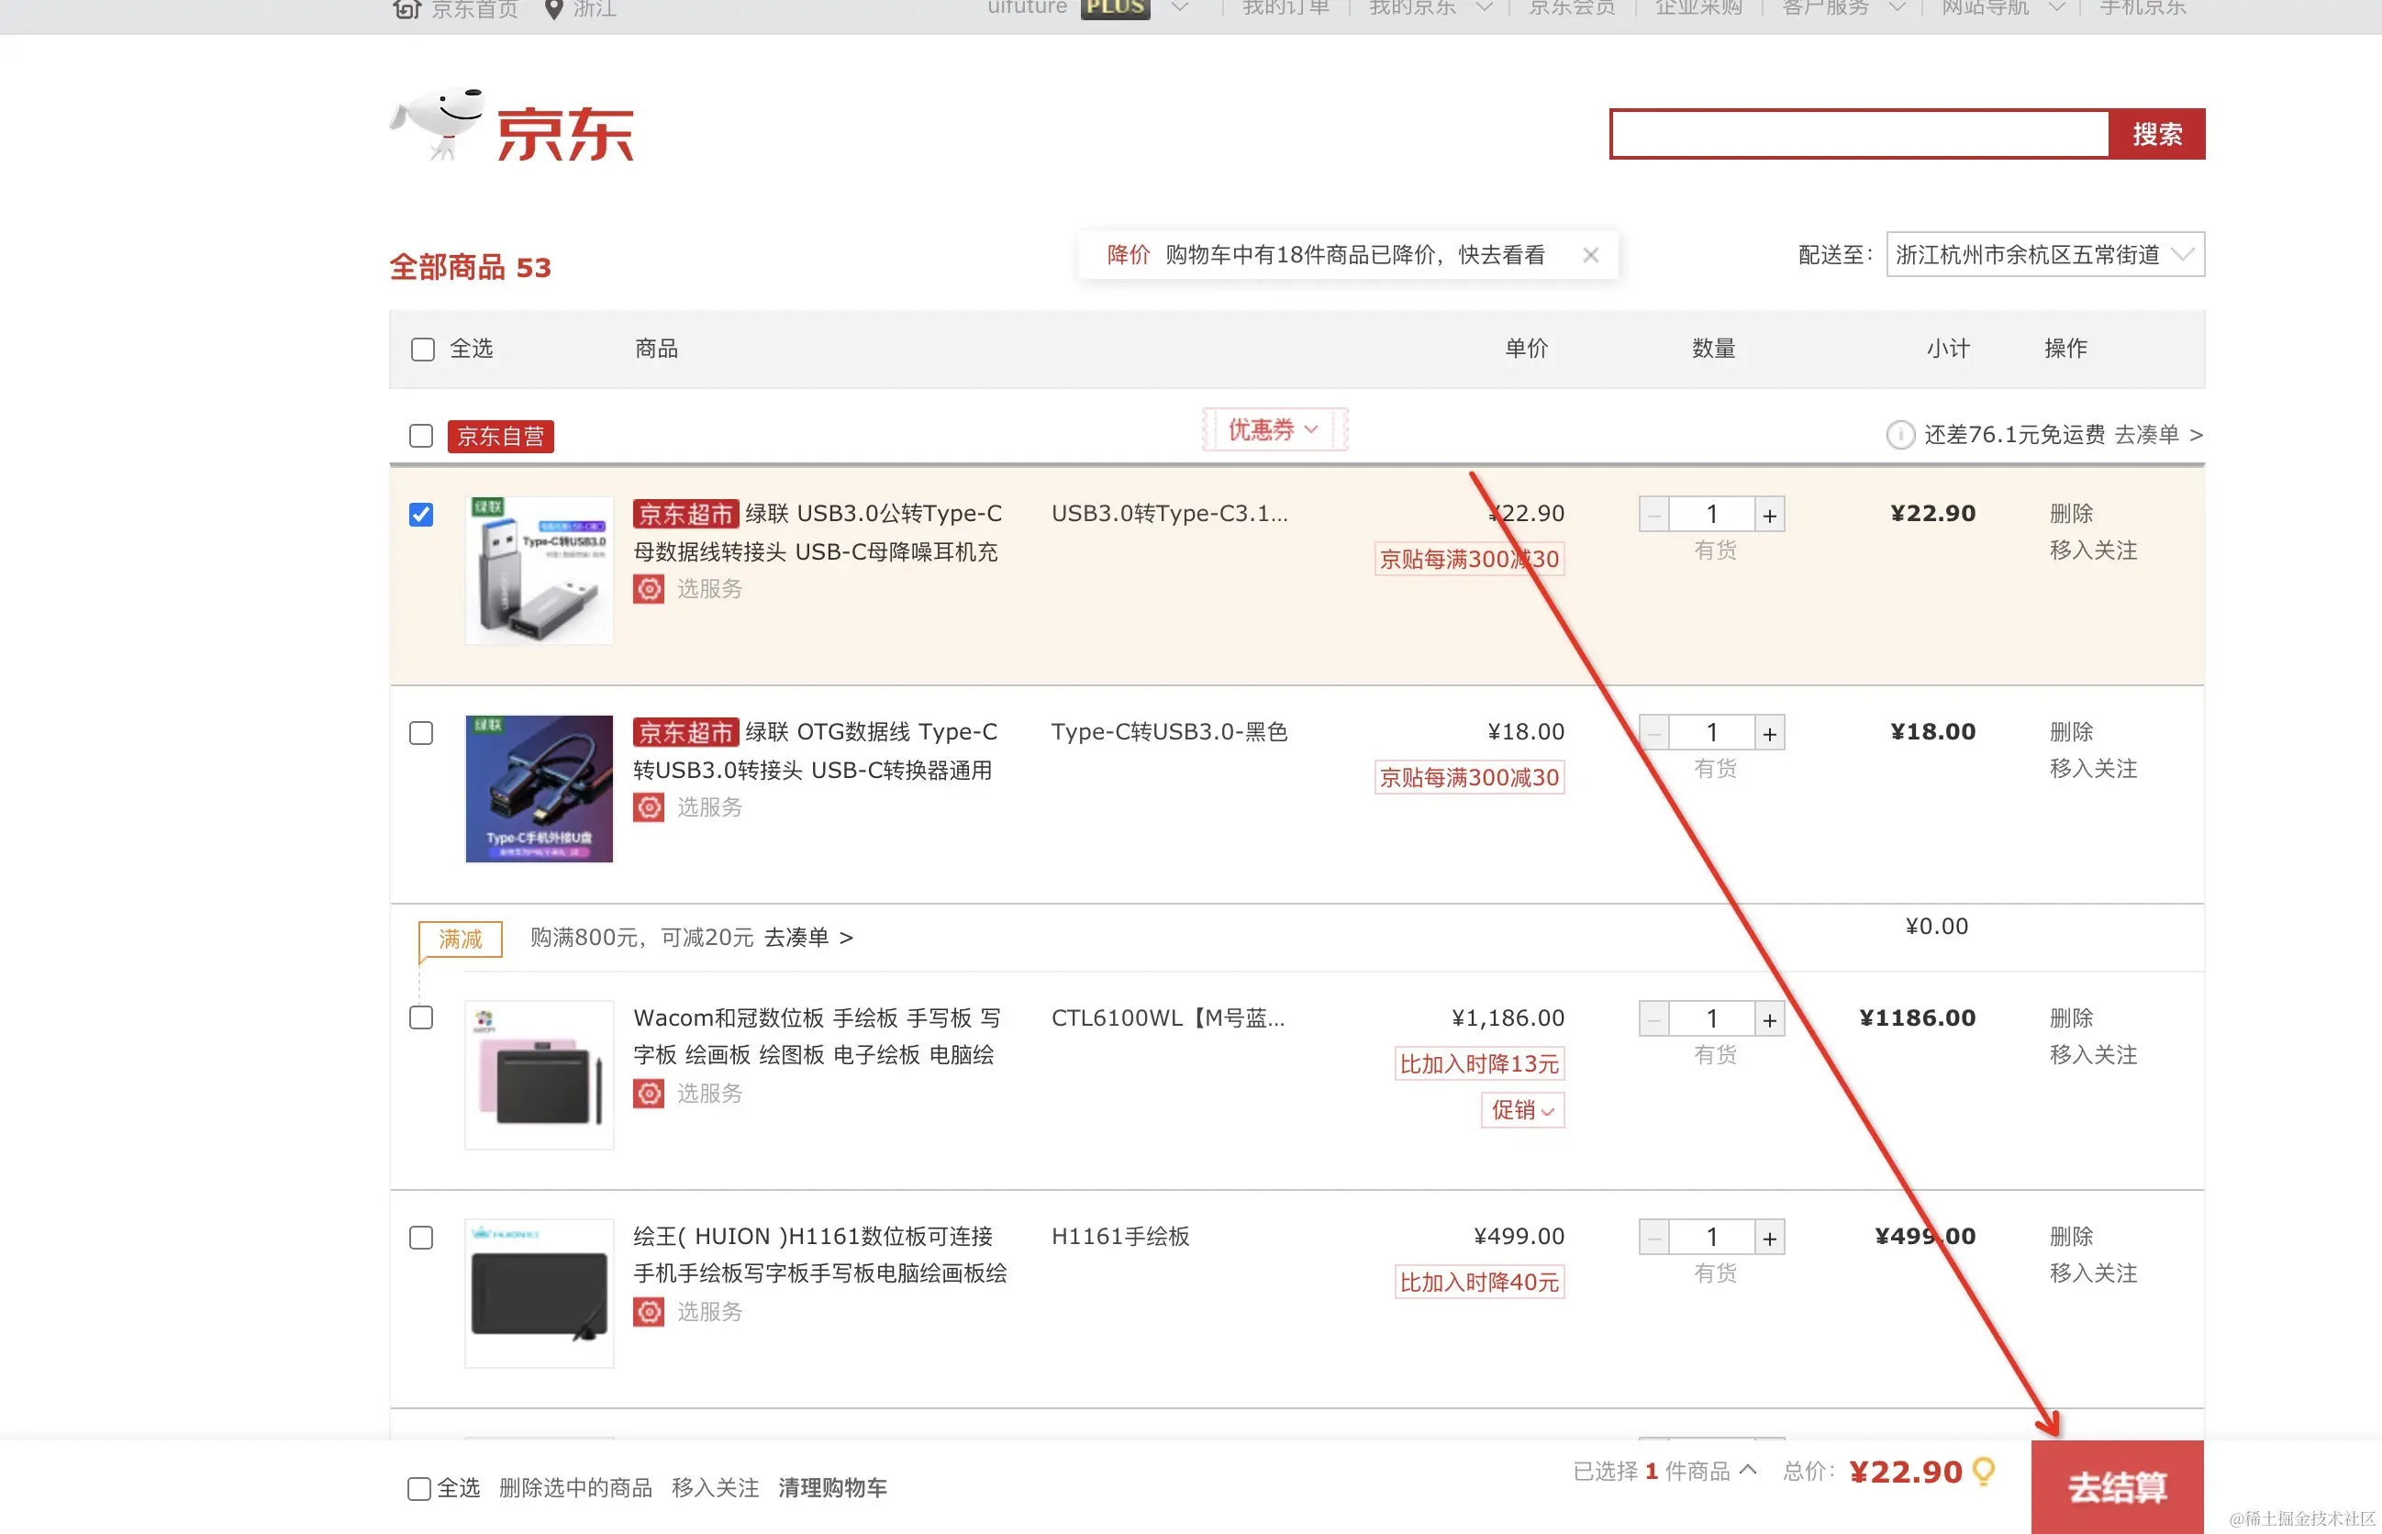Check the Wacom tablet item checkbox

click(421, 1018)
